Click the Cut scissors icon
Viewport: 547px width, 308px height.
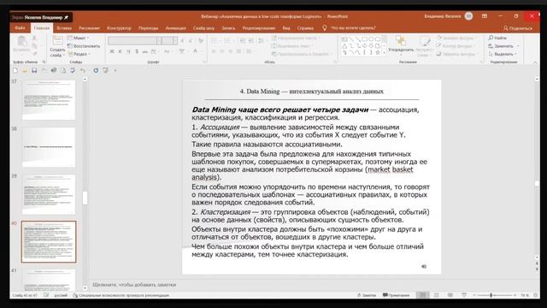pyautogui.click(x=34, y=38)
